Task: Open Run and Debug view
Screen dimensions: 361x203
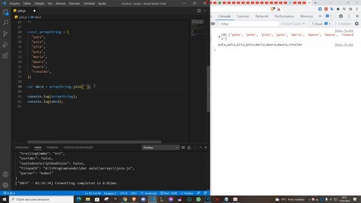Action: point(5,45)
